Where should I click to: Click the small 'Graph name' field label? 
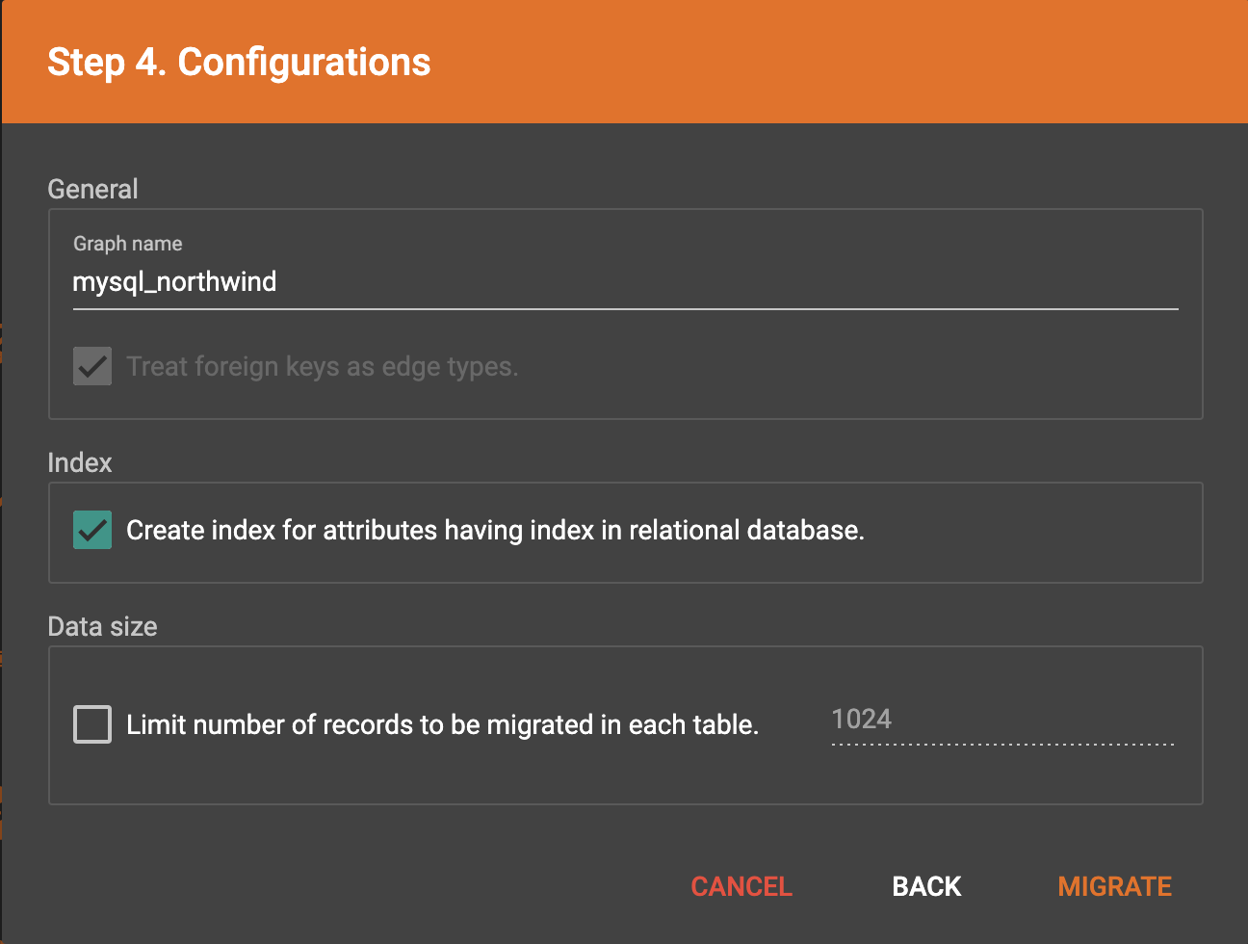point(127,244)
